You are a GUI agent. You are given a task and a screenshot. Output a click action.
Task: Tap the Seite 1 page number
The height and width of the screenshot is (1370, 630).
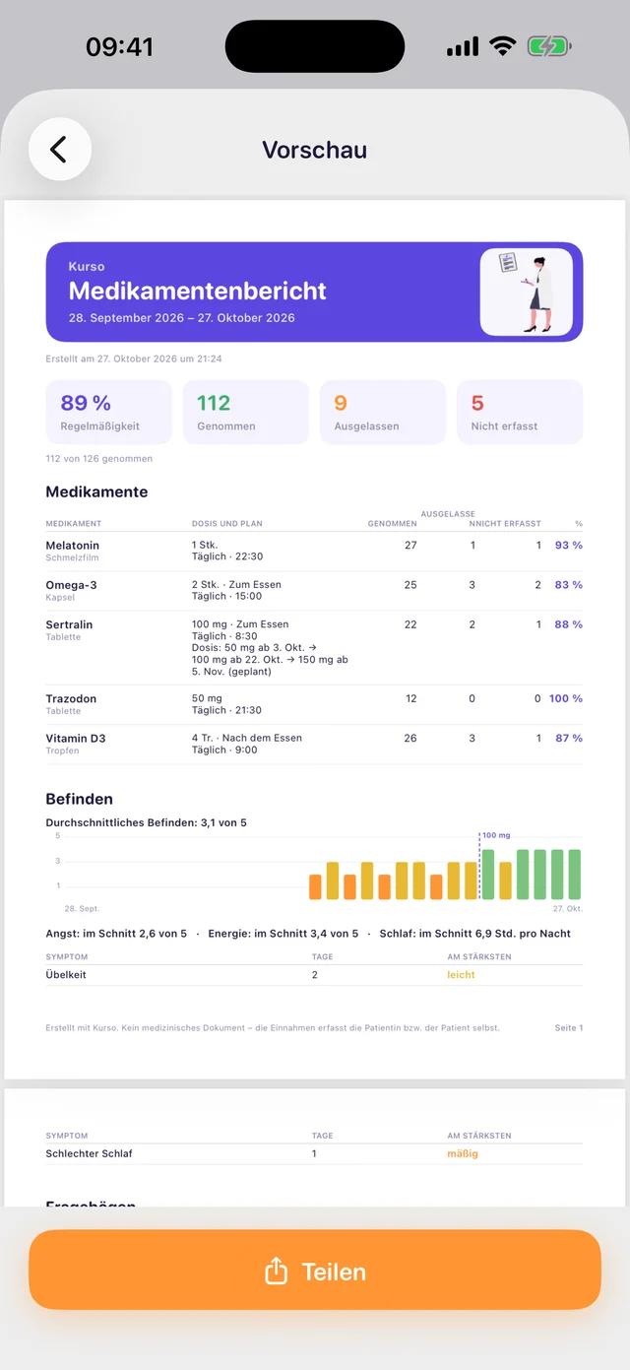coord(569,1028)
